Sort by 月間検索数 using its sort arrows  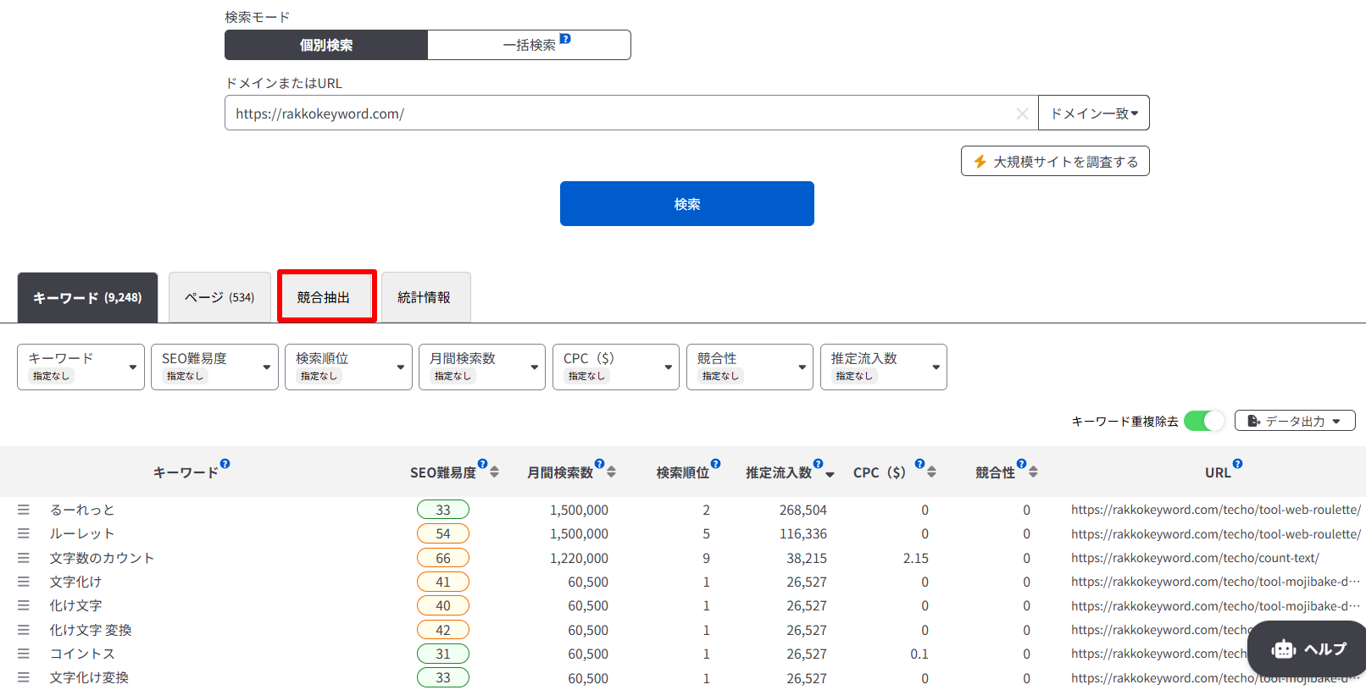[611, 472]
